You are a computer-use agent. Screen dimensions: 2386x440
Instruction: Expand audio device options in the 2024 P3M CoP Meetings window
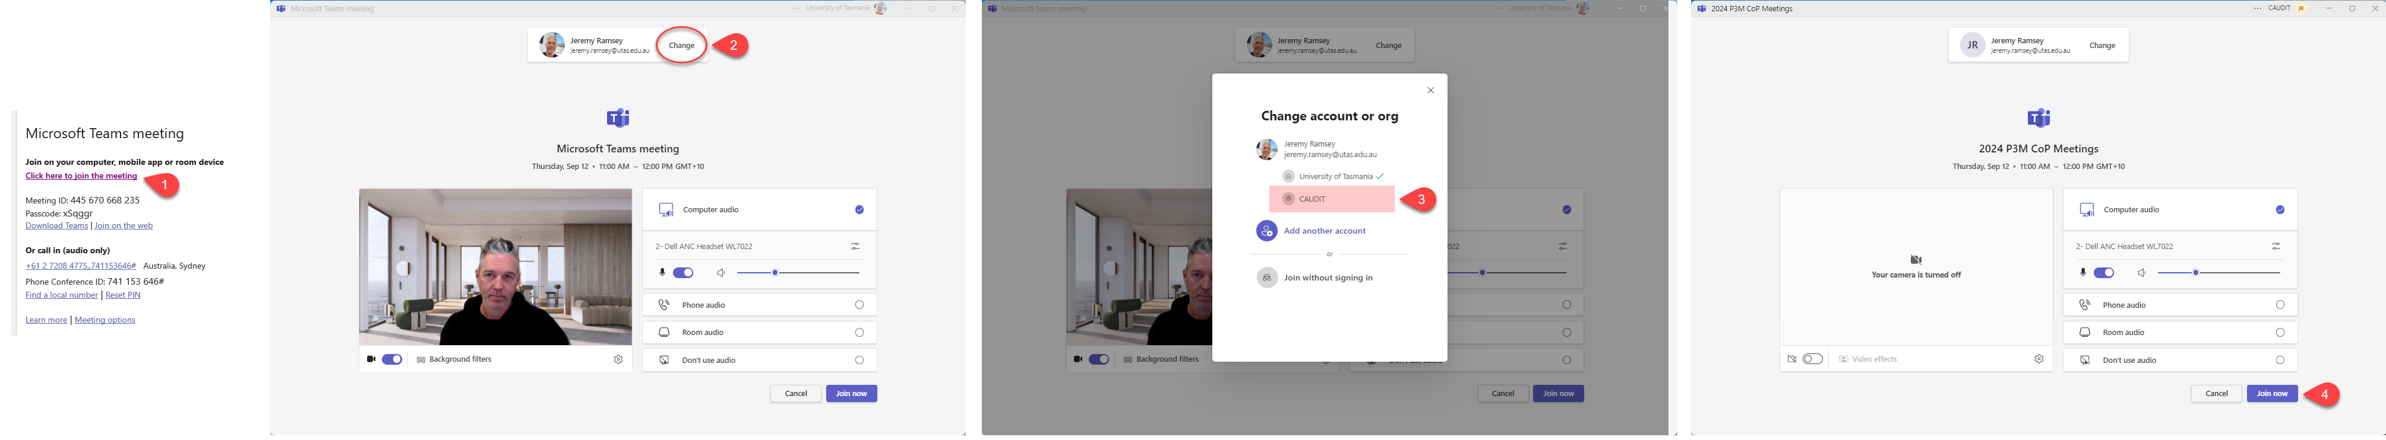click(2277, 247)
